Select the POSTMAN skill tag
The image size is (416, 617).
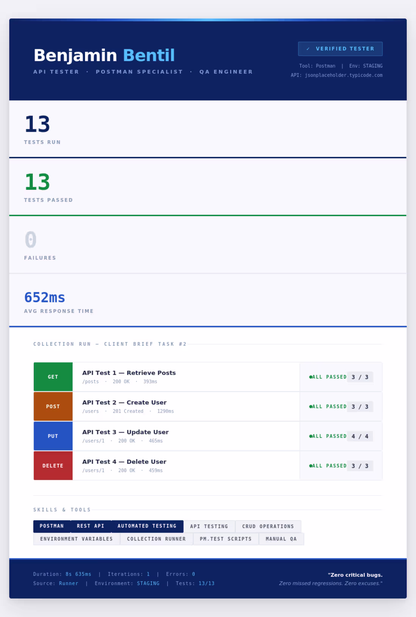[52, 526]
